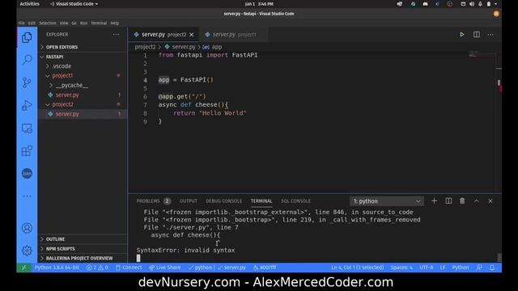Click the editor vertical scrollbar
The image size is (518, 291).
[x=499, y=122]
